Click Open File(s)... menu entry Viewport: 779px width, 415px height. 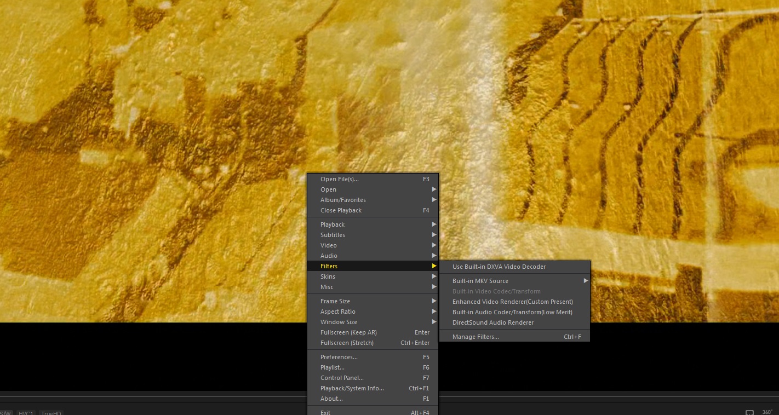(340, 179)
